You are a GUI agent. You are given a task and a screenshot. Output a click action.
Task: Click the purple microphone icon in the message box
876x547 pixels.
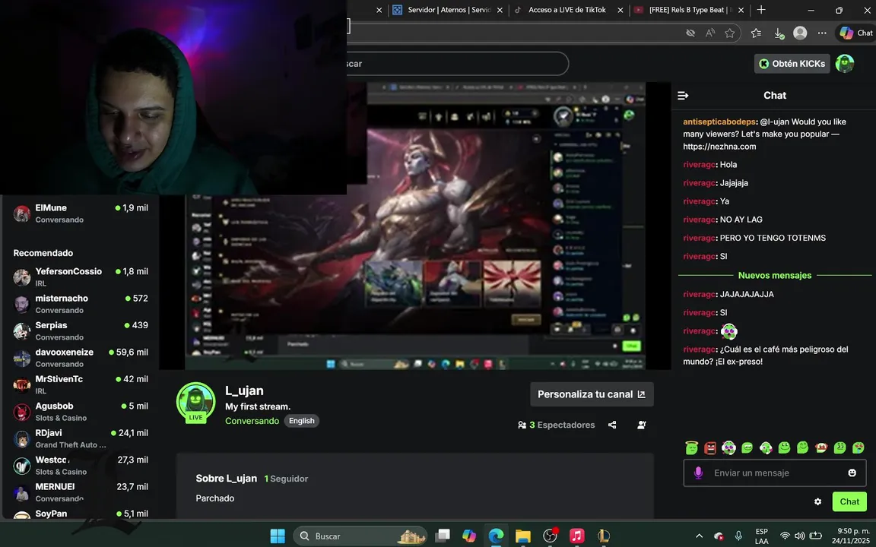pyautogui.click(x=698, y=473)
